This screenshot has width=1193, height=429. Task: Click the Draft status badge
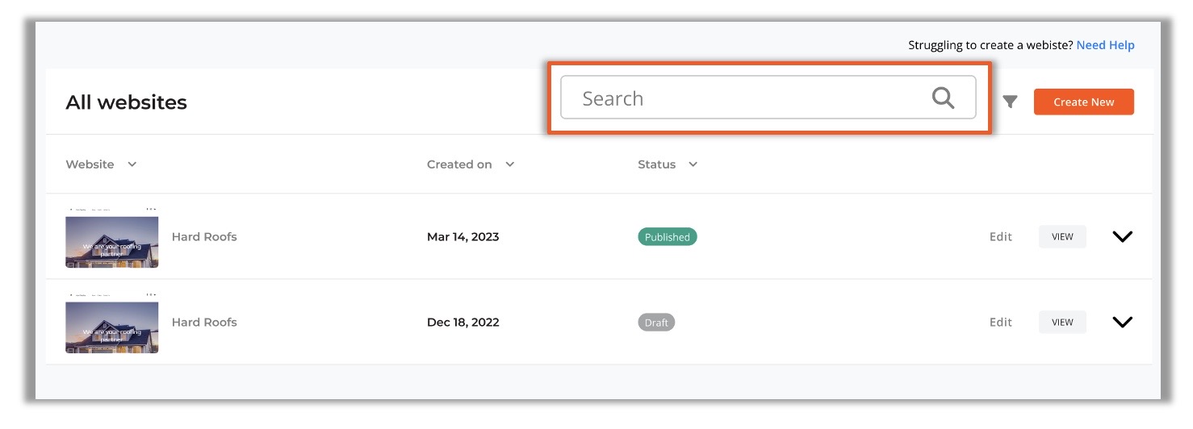pos(655,323)
